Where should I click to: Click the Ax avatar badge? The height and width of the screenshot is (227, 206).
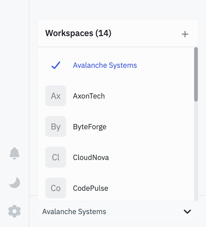tap(55, 96)
